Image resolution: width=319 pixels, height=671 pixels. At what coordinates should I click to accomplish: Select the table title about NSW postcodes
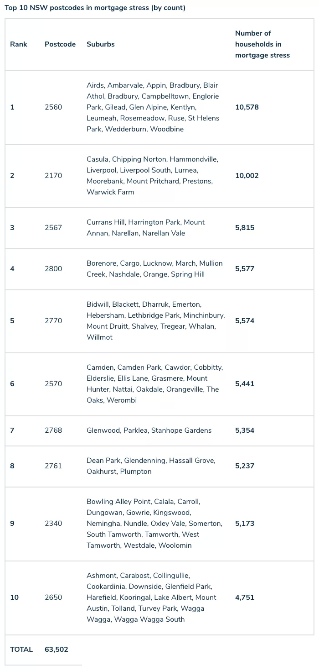point(95,8)
